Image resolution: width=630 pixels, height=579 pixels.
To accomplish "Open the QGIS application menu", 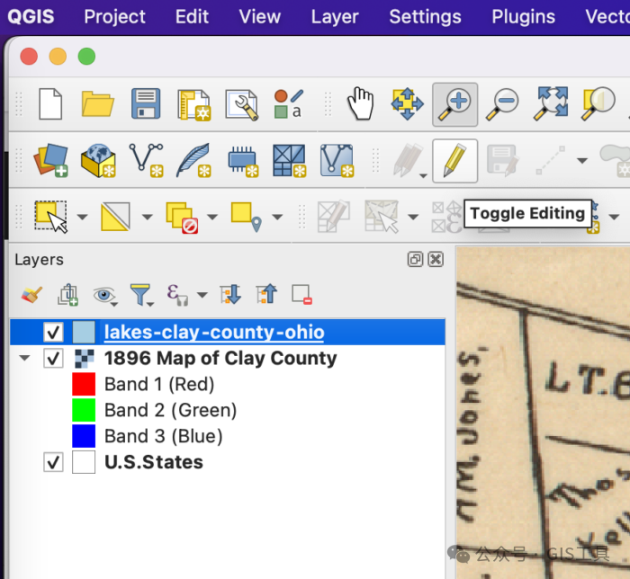I will pyautogui.click(x=31, y=17).
